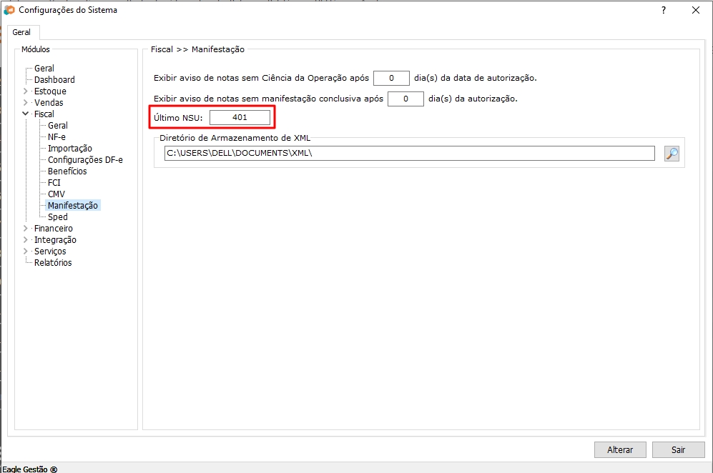Click the Fiscal >> Manifestação heading
This screenshot has width=713, height=473.
[x=198, y=49]
